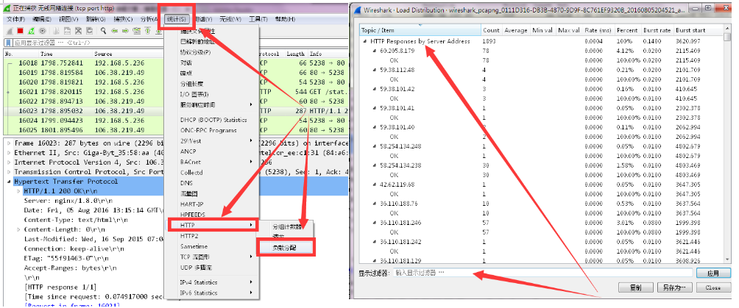Click 应用 apply button
Image resolution: width=739 pixels, height=308 pixels.
pos(713,273)
